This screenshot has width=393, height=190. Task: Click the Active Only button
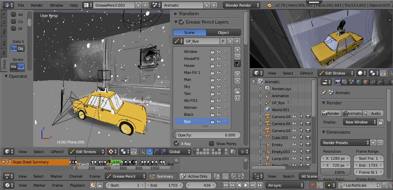point(195,176)
